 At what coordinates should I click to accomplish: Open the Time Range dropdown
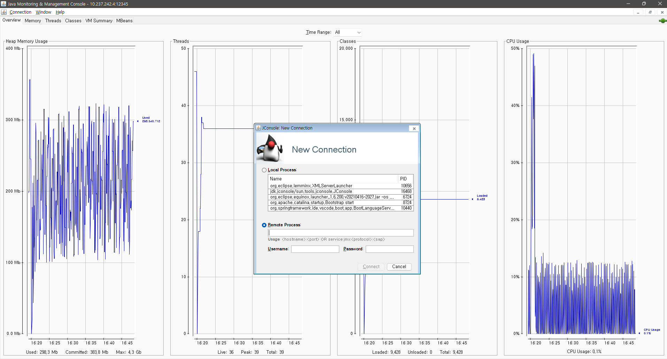[348, 32]
